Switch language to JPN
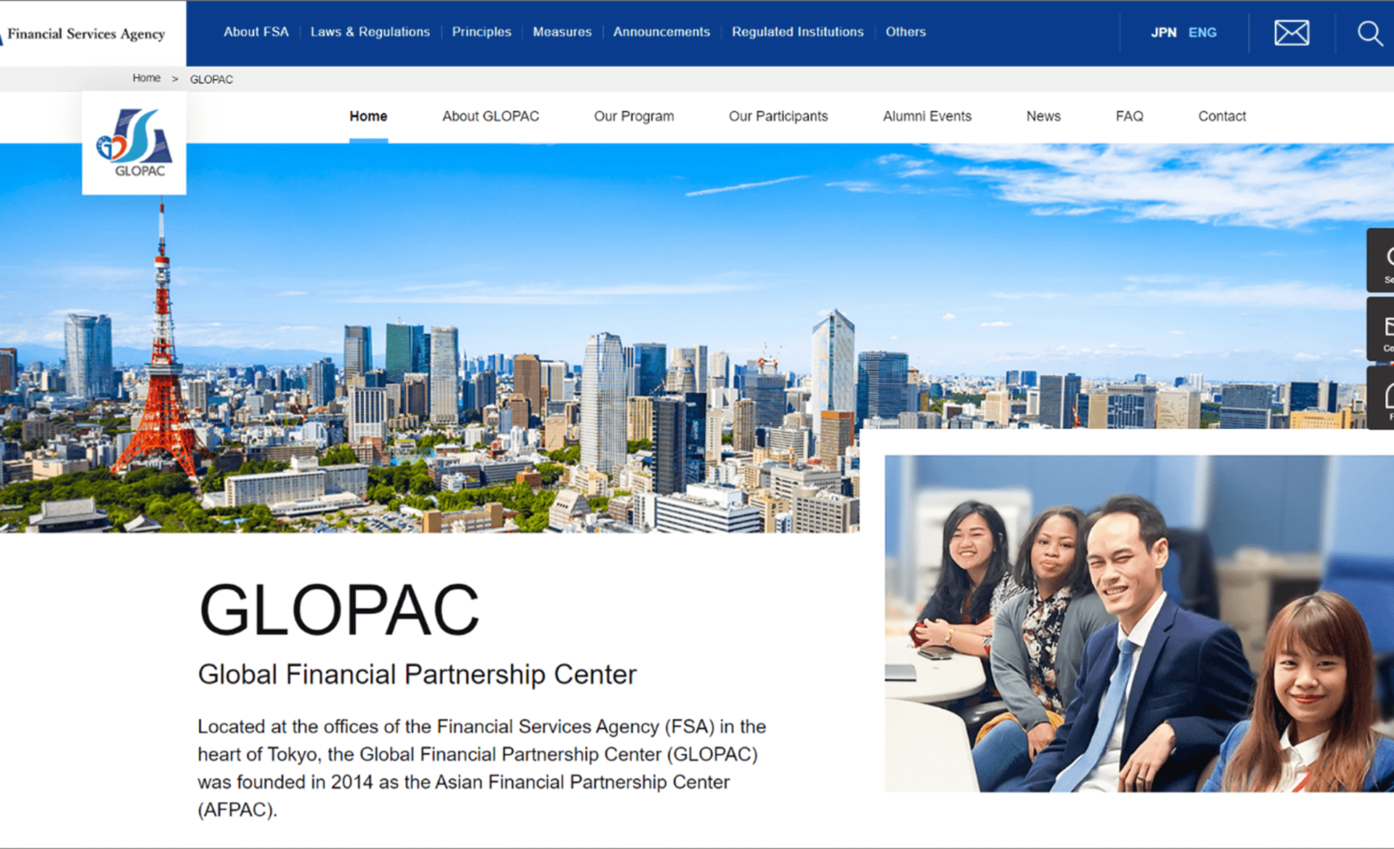The height and width of the screenshot is (849, 1394). pyautogui.click(x=1163, y=33)
